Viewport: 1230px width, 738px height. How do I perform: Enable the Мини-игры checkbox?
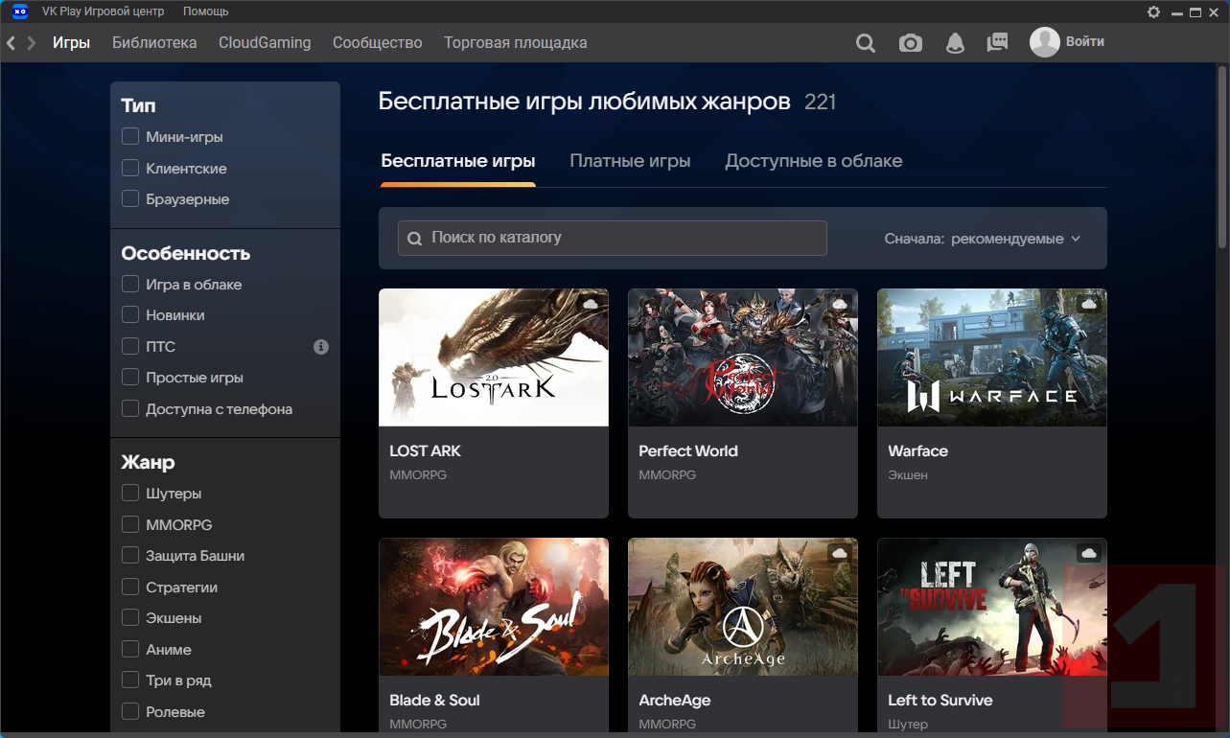pyautogui.click(x=130, y=137)
